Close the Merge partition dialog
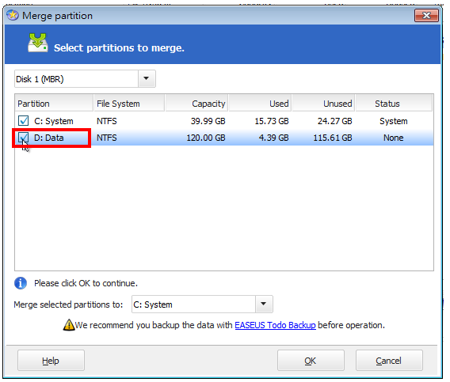This screenshot has width=450, height=382. (426, 15)
